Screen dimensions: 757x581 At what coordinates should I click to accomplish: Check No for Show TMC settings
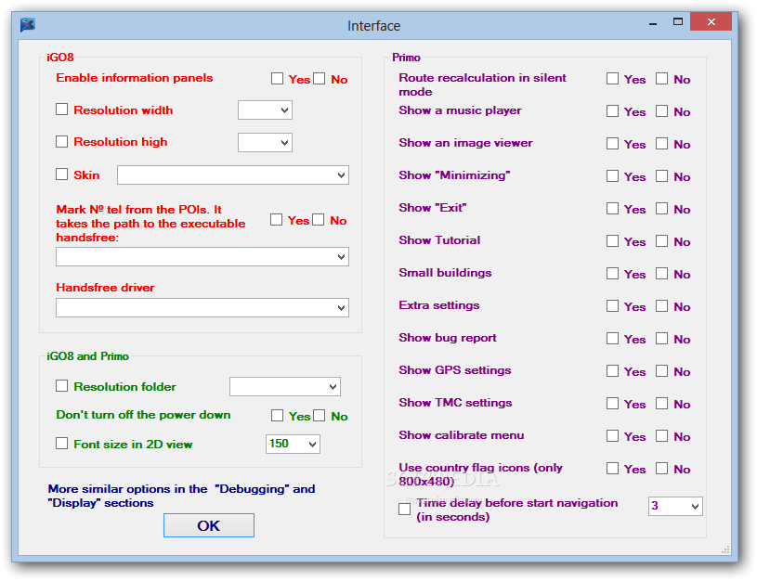pos(662,404)
